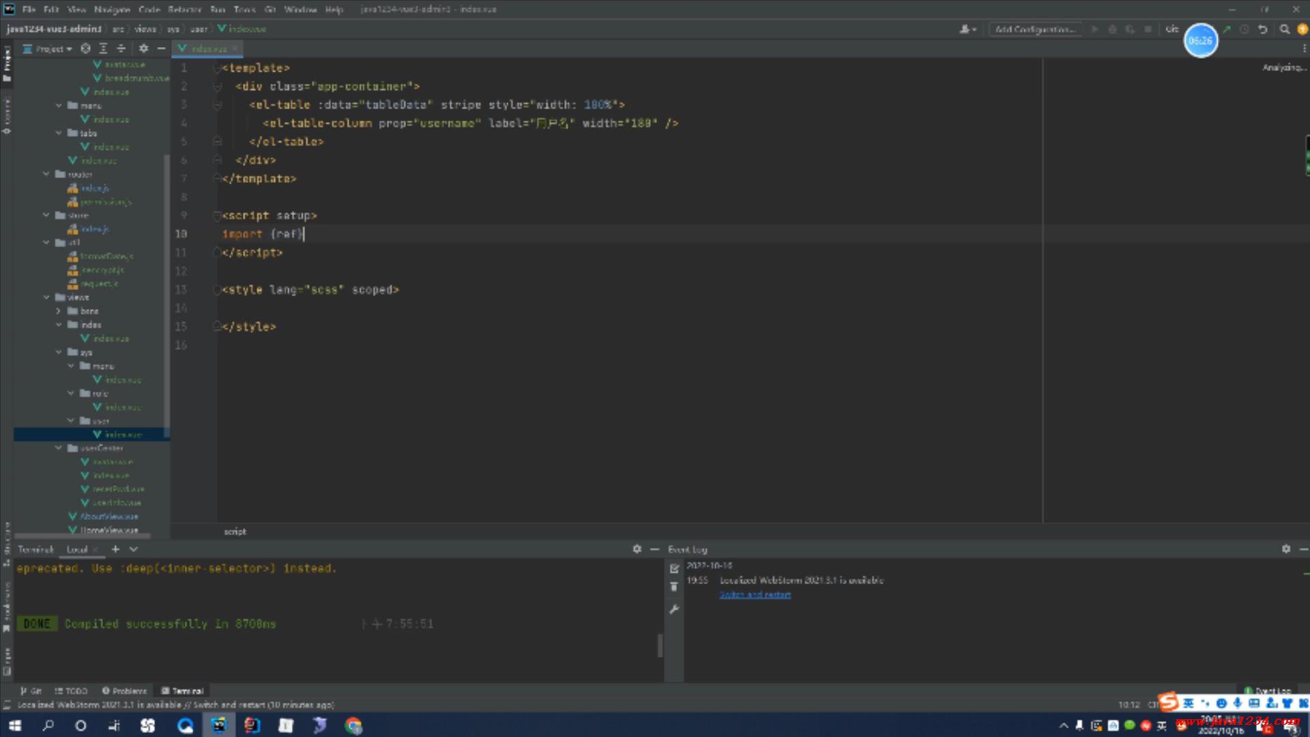1310x737 pixels.
Task: Expand the bsns folder
Action: click(x=59, y=310)
